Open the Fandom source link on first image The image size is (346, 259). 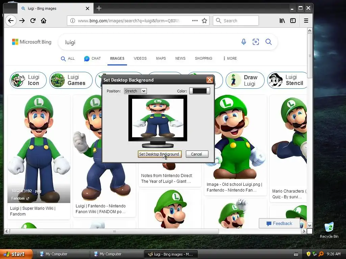pos(20,198)
